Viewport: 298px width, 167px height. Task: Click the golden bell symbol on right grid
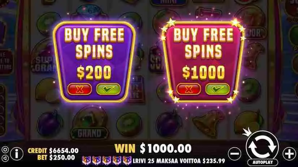coord(208,124)
